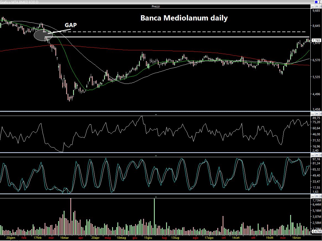Click the 2,58M volume axis value
The width and height of the screenshot is (322, 241).
click(317, 223)
